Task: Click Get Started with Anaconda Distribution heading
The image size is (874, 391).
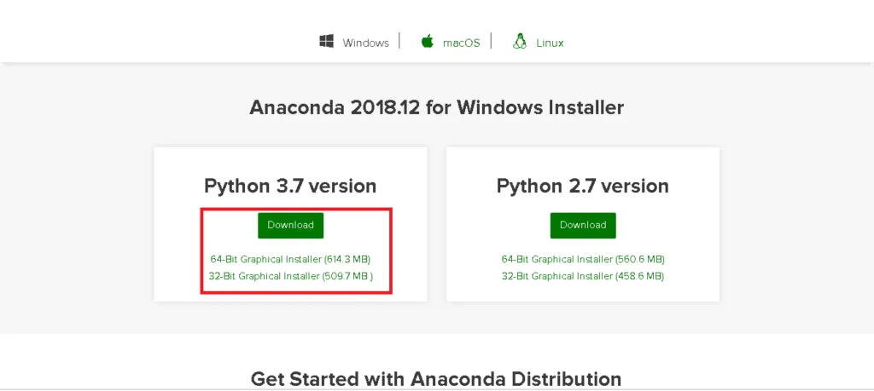Action: [436, 378]
